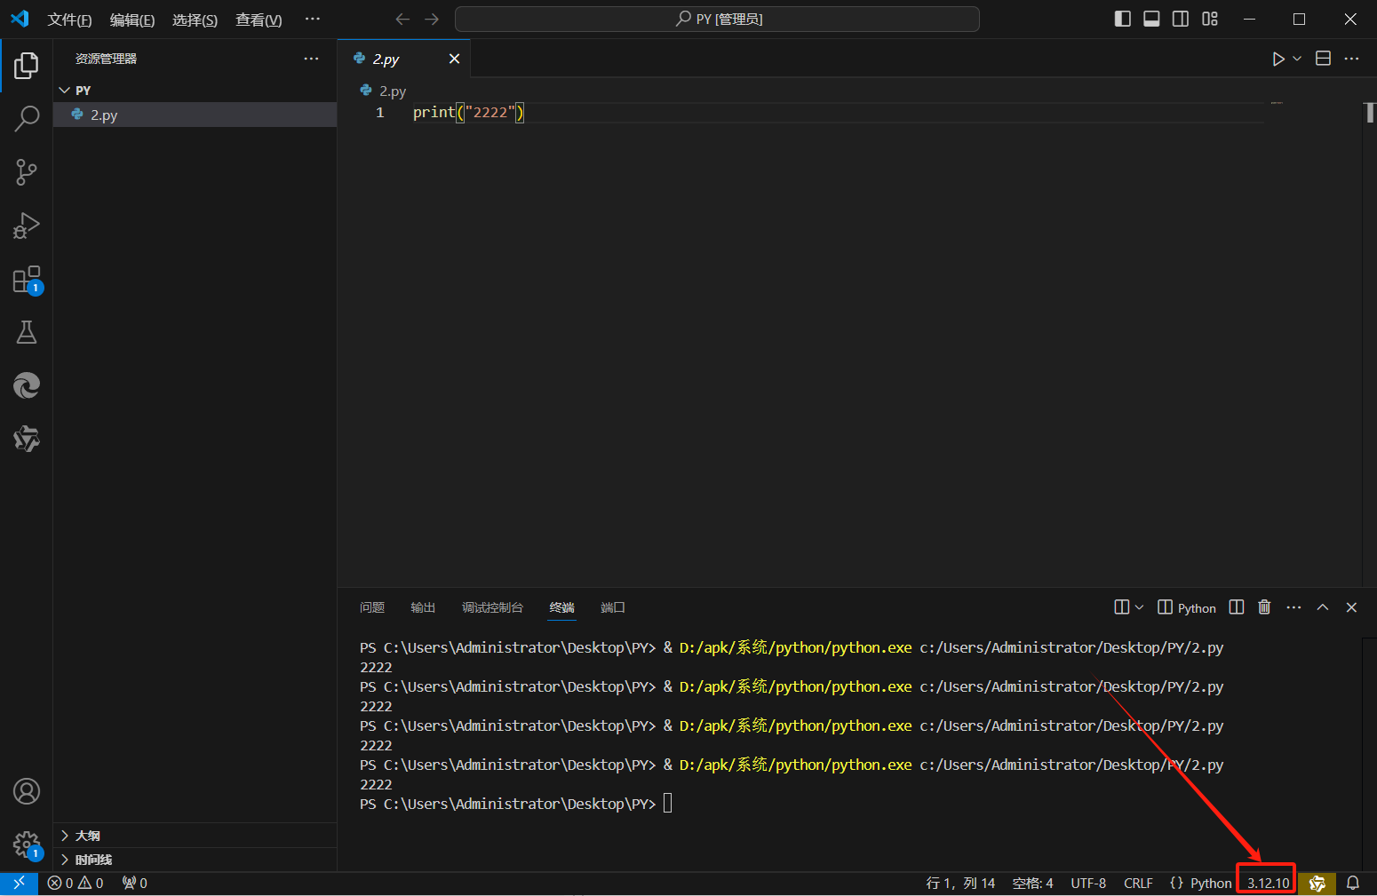This screenshot has height=896, width=1377.
Task: Change line endings via CRLF
Action: tap(1138, 883)
